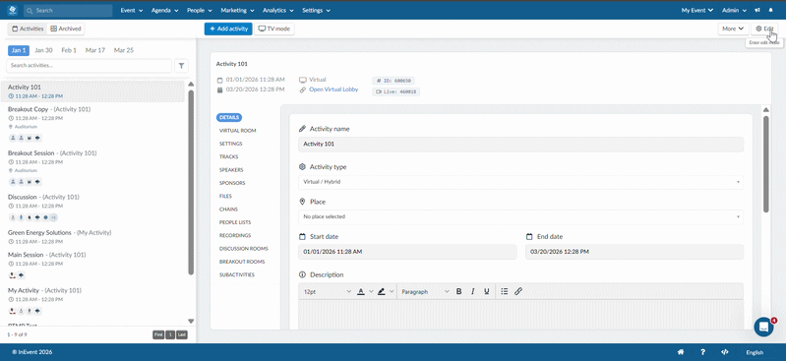Click the home icon in footer
The width and height of the screenshot is (786, 361).
(681, 352)
